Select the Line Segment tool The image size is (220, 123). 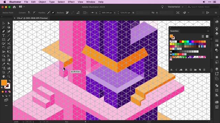click(x=9, y=36)
